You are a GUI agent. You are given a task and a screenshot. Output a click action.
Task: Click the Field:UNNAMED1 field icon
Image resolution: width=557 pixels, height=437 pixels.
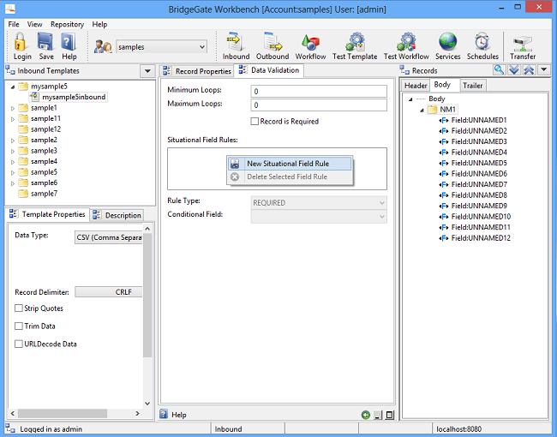point(444,120)
